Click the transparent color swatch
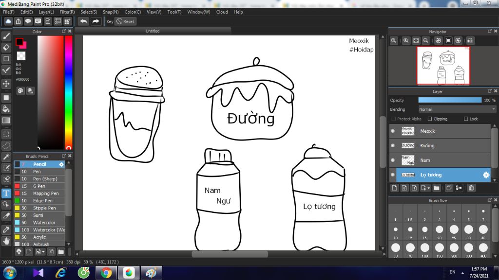The image size is (499, 280). (x=21, y=56)
